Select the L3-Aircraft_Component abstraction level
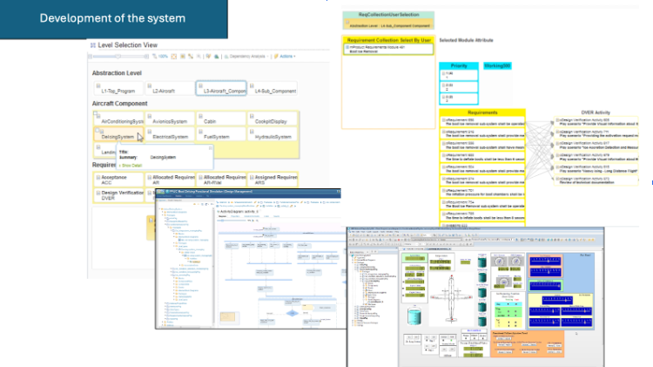 (220, 91)
